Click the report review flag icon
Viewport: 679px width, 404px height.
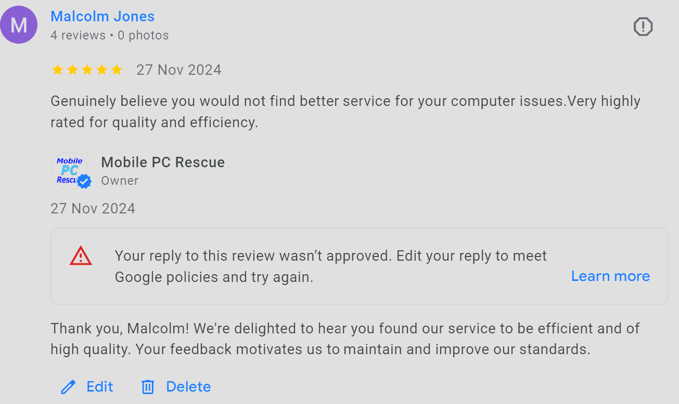(x=643, y=26)
